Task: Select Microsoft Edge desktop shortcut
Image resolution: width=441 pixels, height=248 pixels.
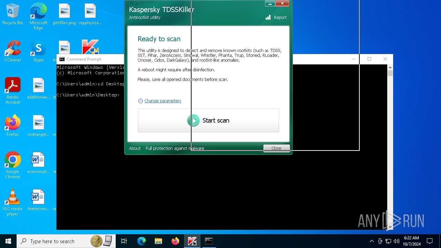Action: [38, 16]
